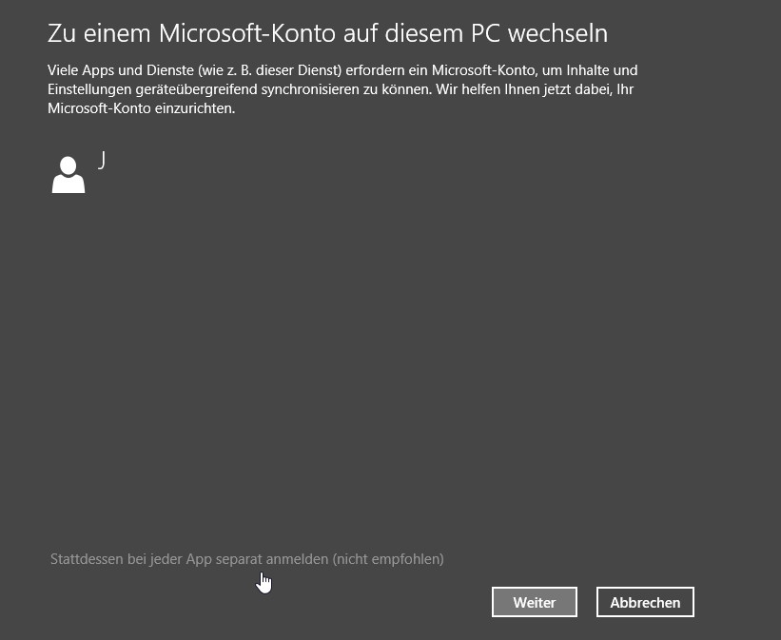Click "Inhalte und" ending first description line
The image size is (781, 640).
click(602, 70)
